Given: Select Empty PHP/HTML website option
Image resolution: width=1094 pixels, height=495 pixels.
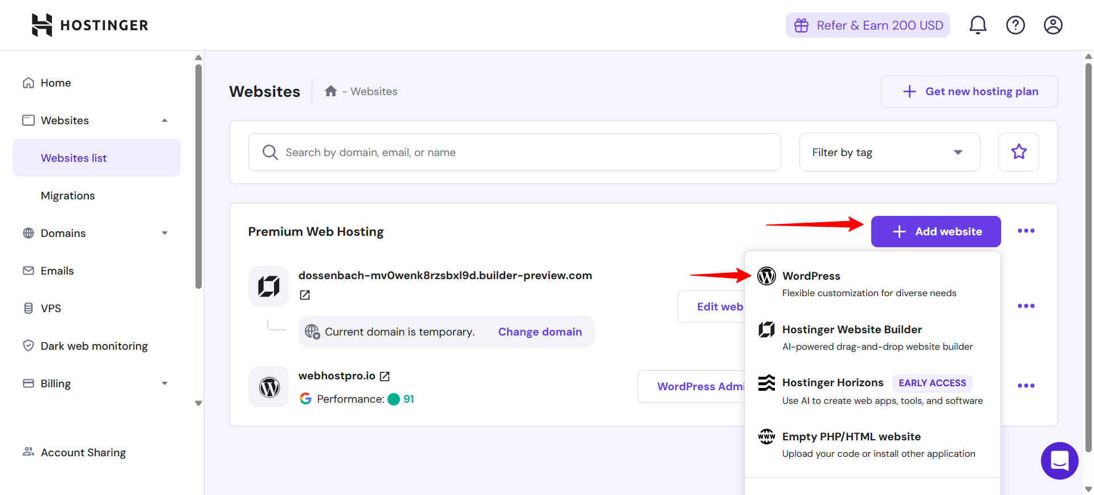Looking at the screenshot, I should tap(872, 444).
